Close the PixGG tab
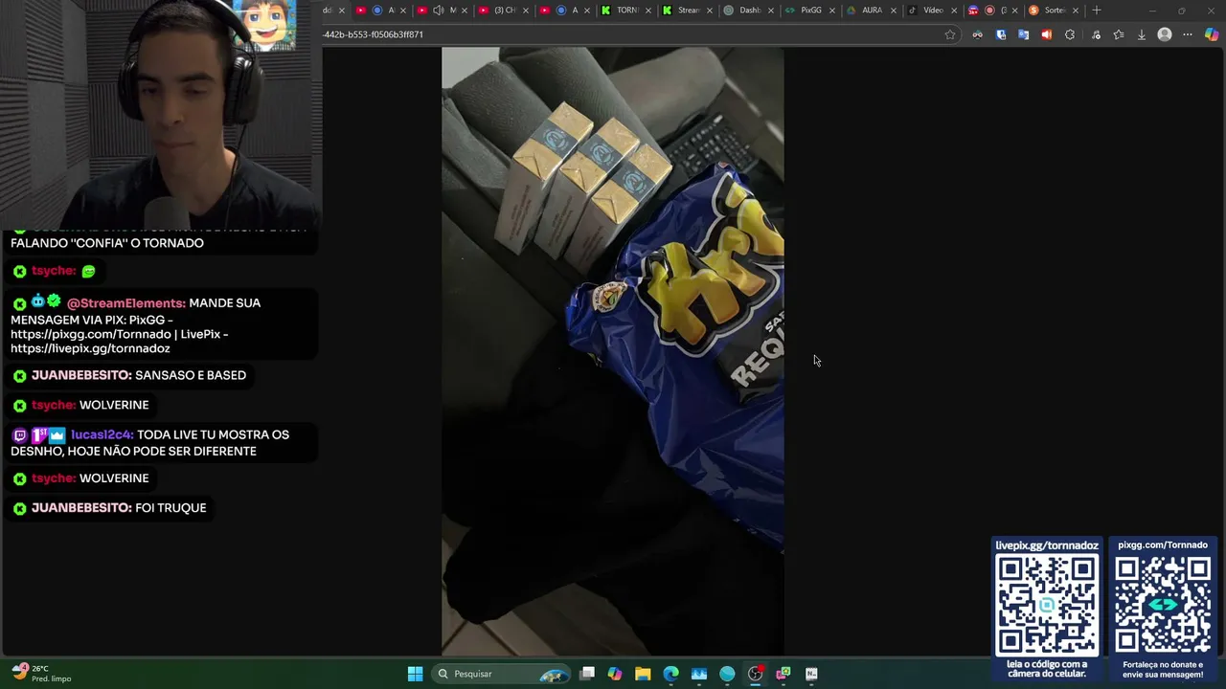1226x689 pixels. [832, 11]
